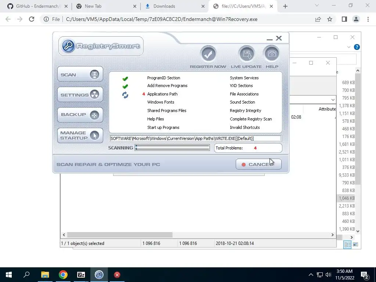Click the green checkmark beside Add Remove Programs
This screenshot has height=282, width=376.
[x=125, y=86]
